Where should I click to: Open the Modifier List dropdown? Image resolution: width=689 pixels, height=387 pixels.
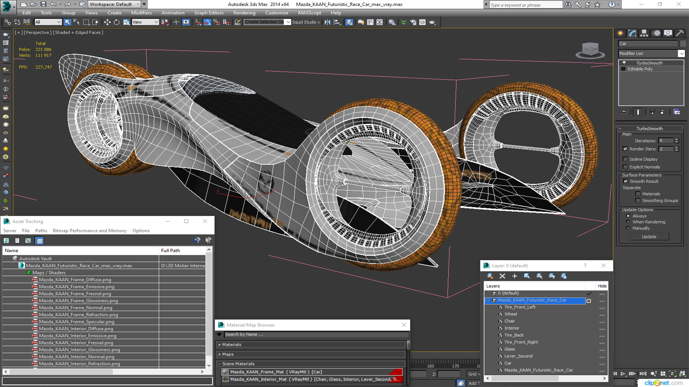(x=651, y=53)
